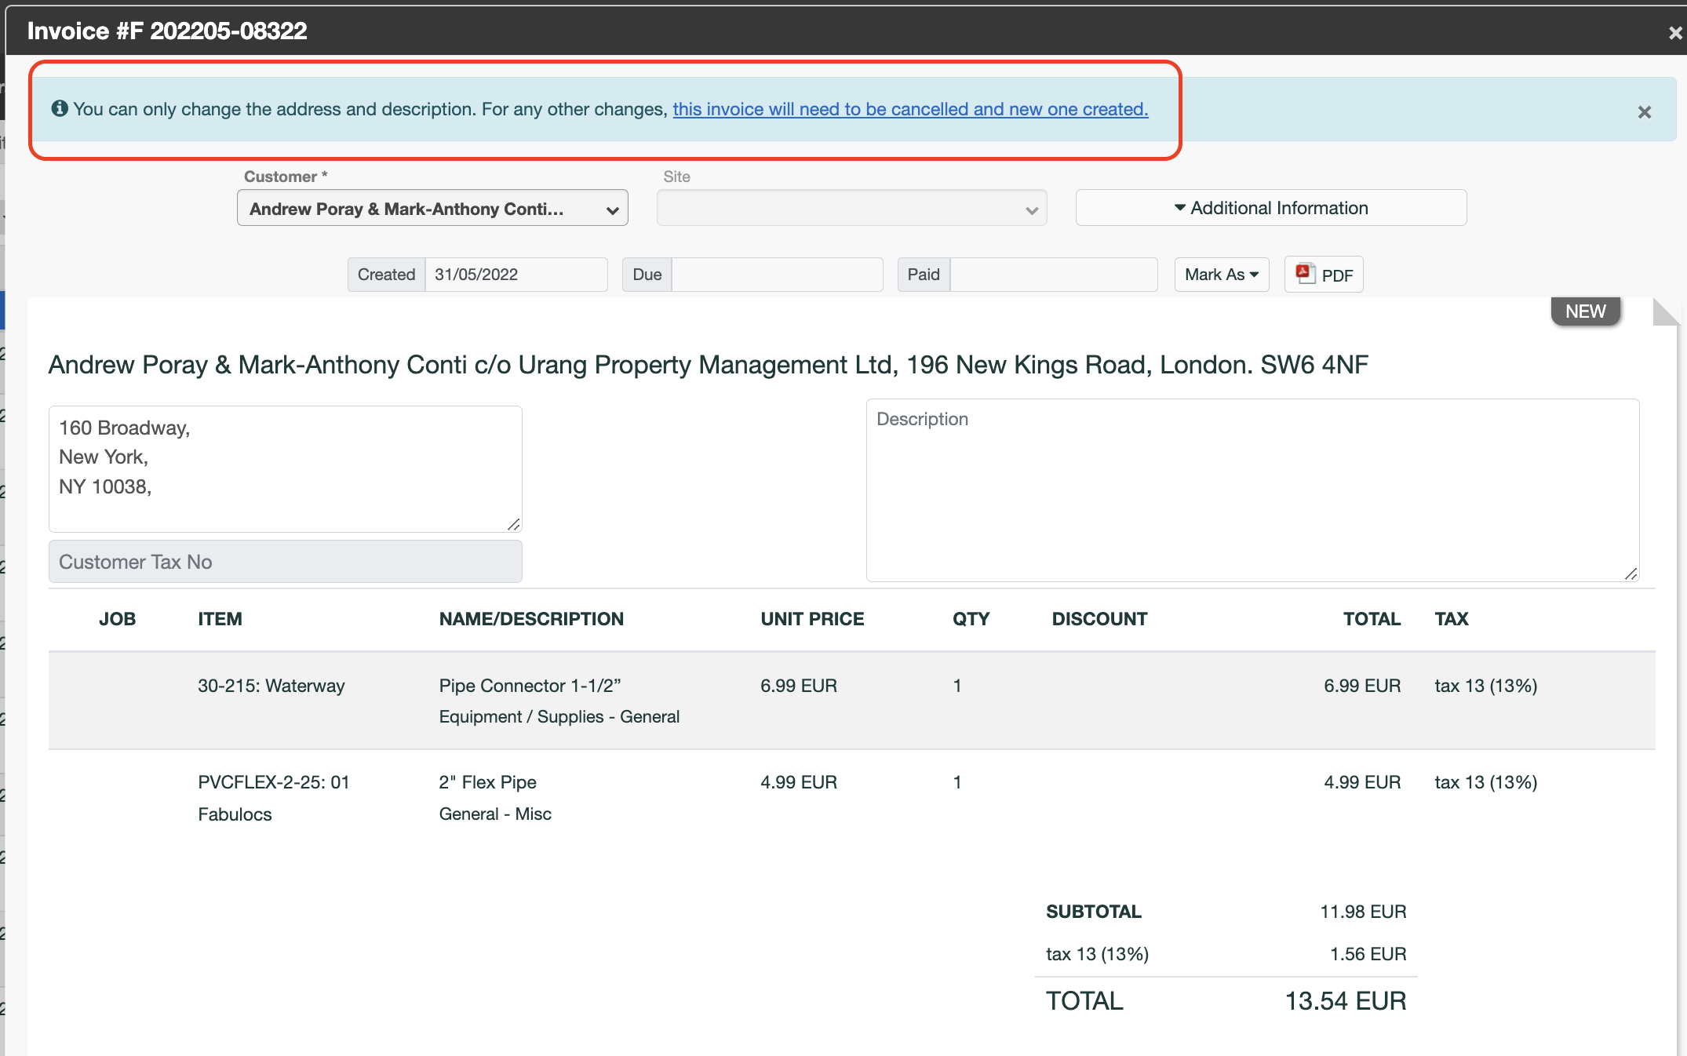Screen dimensions: 1687x1056
Task: Grab the Description box resize handle
Action: coord(1631,574)
